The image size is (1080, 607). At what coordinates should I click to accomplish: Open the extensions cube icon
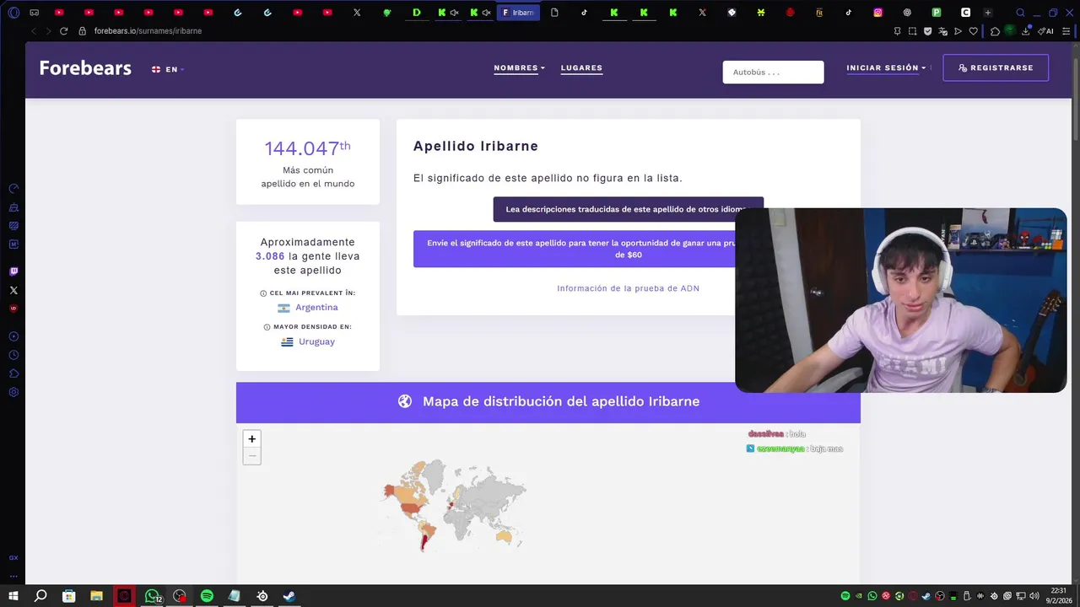pyautogui.click(x=995, y=31)
